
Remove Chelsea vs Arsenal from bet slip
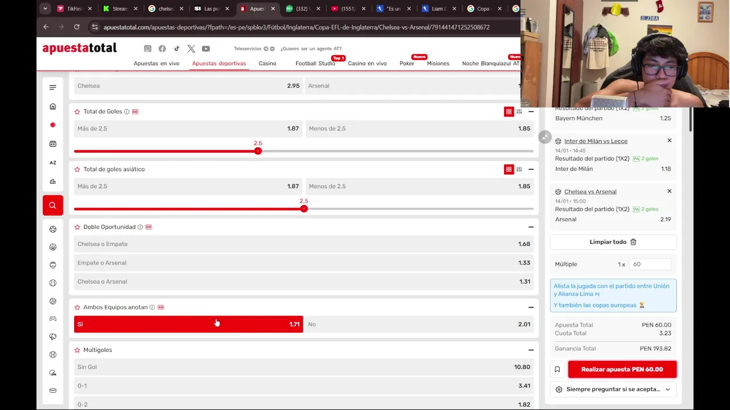670,191
